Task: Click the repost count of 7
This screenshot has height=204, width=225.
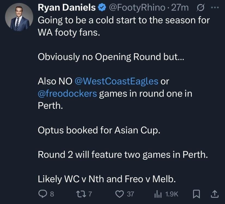Action: coord(91,194)
